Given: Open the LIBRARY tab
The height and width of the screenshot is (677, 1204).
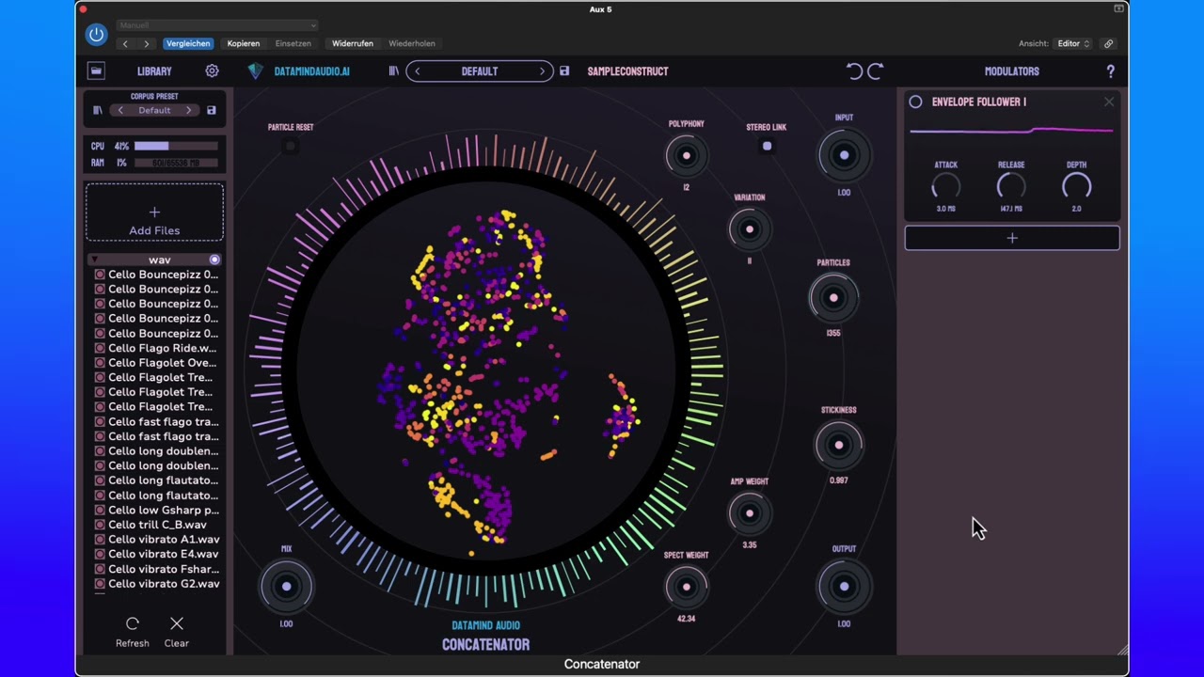Looking at the screenshot, I should tap(154, 71).
